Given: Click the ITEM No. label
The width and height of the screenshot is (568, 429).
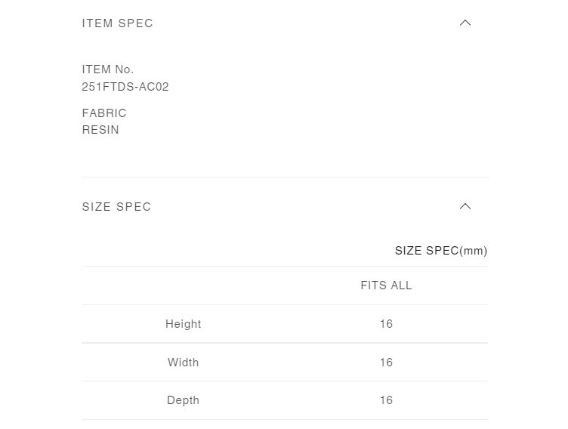Looking at the screenshot, I should point(108,69).
